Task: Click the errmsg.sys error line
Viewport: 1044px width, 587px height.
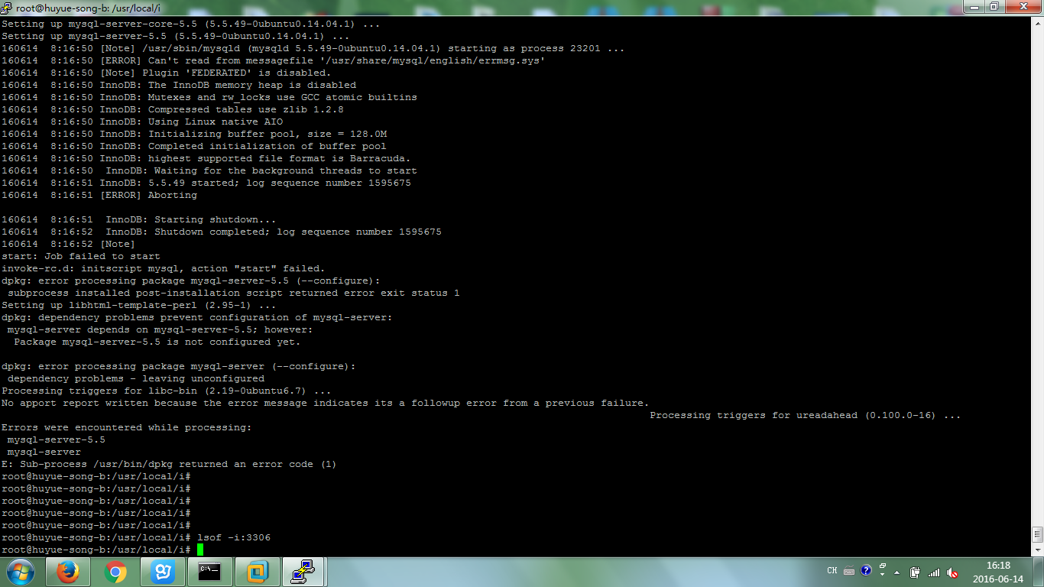Action: [274, 60]
